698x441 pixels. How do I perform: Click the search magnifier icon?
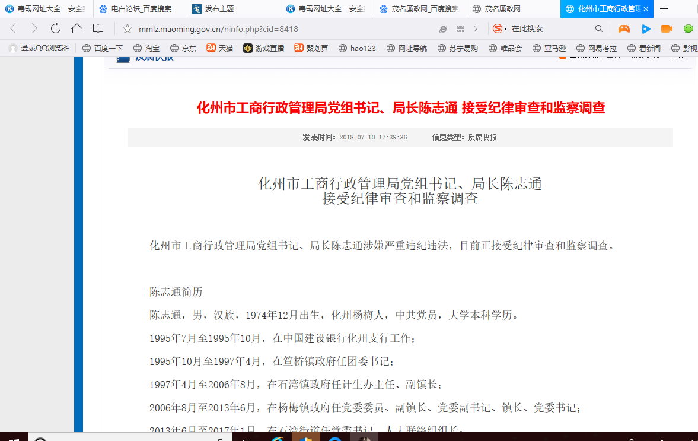pyautogui.click(x=599, y=28)
